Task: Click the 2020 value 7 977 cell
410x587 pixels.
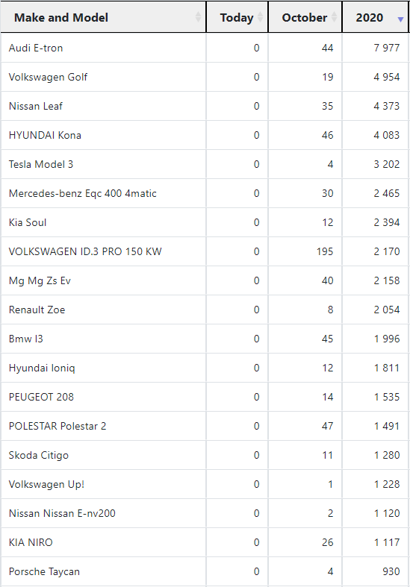Action: 375,48
